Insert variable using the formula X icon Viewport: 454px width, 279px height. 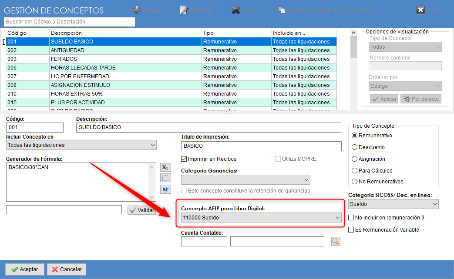tap(165, 167)
